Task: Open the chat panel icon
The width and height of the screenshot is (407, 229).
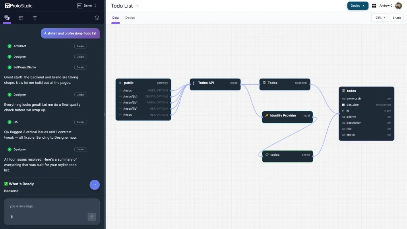Action: (7, 17)
